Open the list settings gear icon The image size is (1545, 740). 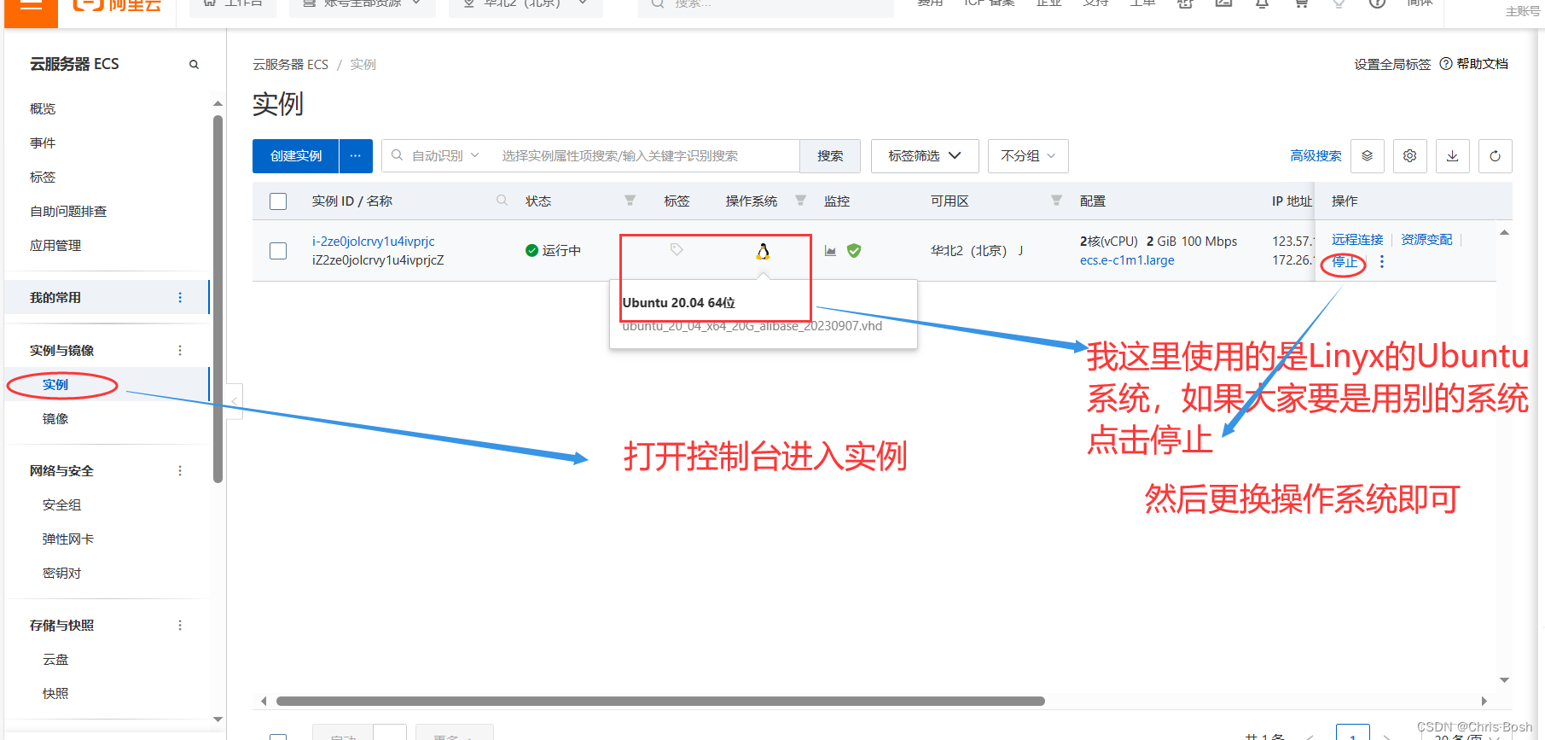[1410, 156]
